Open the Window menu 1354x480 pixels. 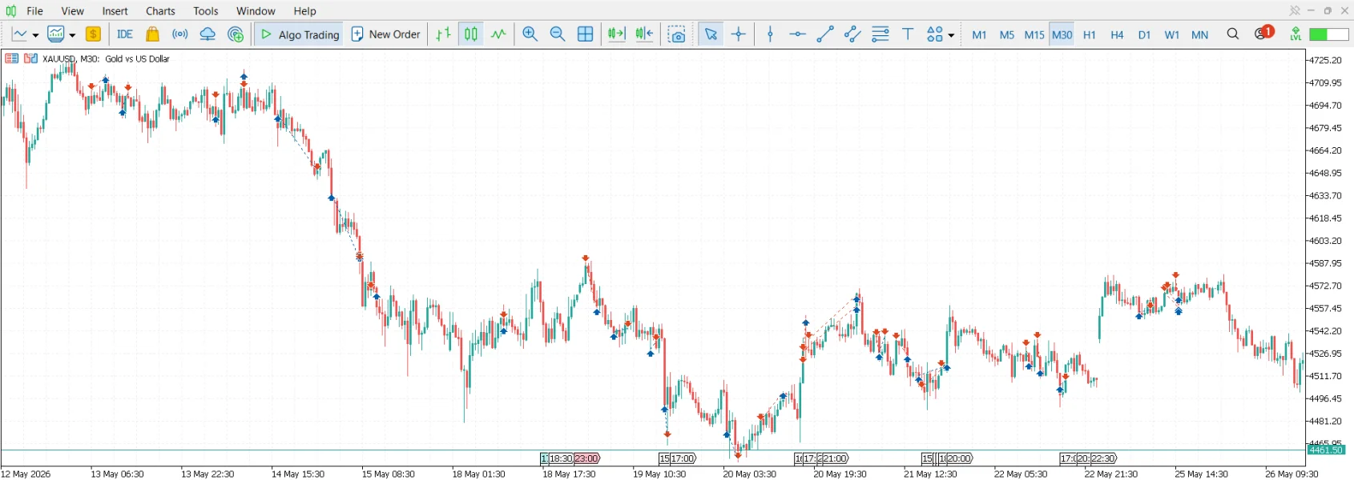pyautogui.click(x=256, y=11)
